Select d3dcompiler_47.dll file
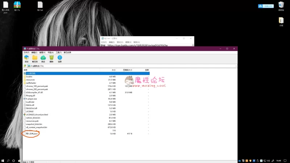 (x=34, y=92)
